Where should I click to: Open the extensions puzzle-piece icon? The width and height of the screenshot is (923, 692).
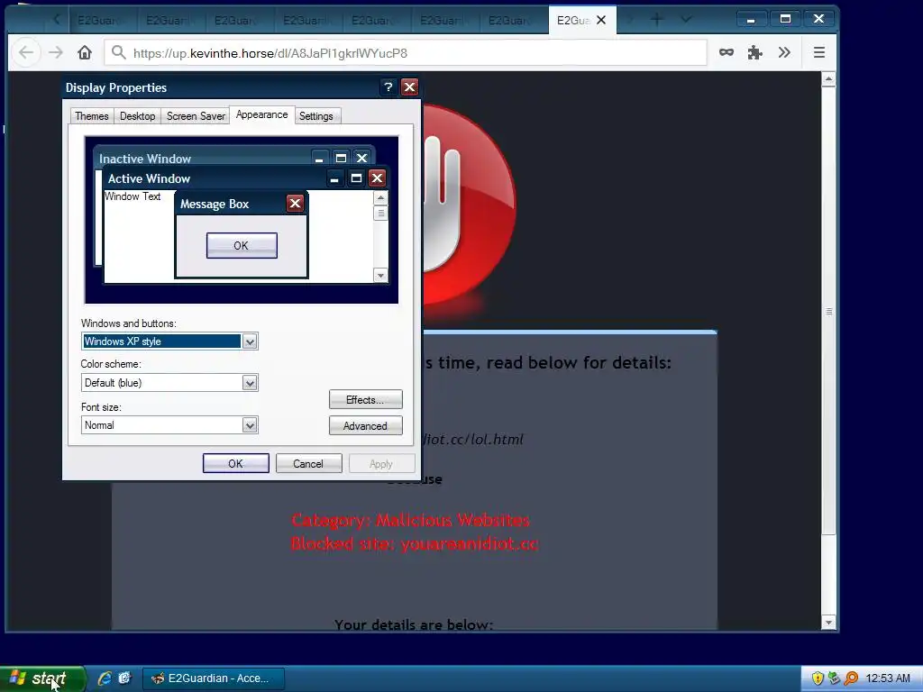(754, 53)
